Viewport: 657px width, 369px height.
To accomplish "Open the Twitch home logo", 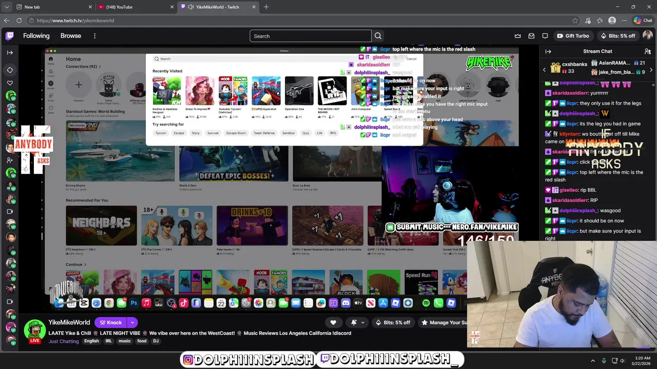I will tap(10, 36).
